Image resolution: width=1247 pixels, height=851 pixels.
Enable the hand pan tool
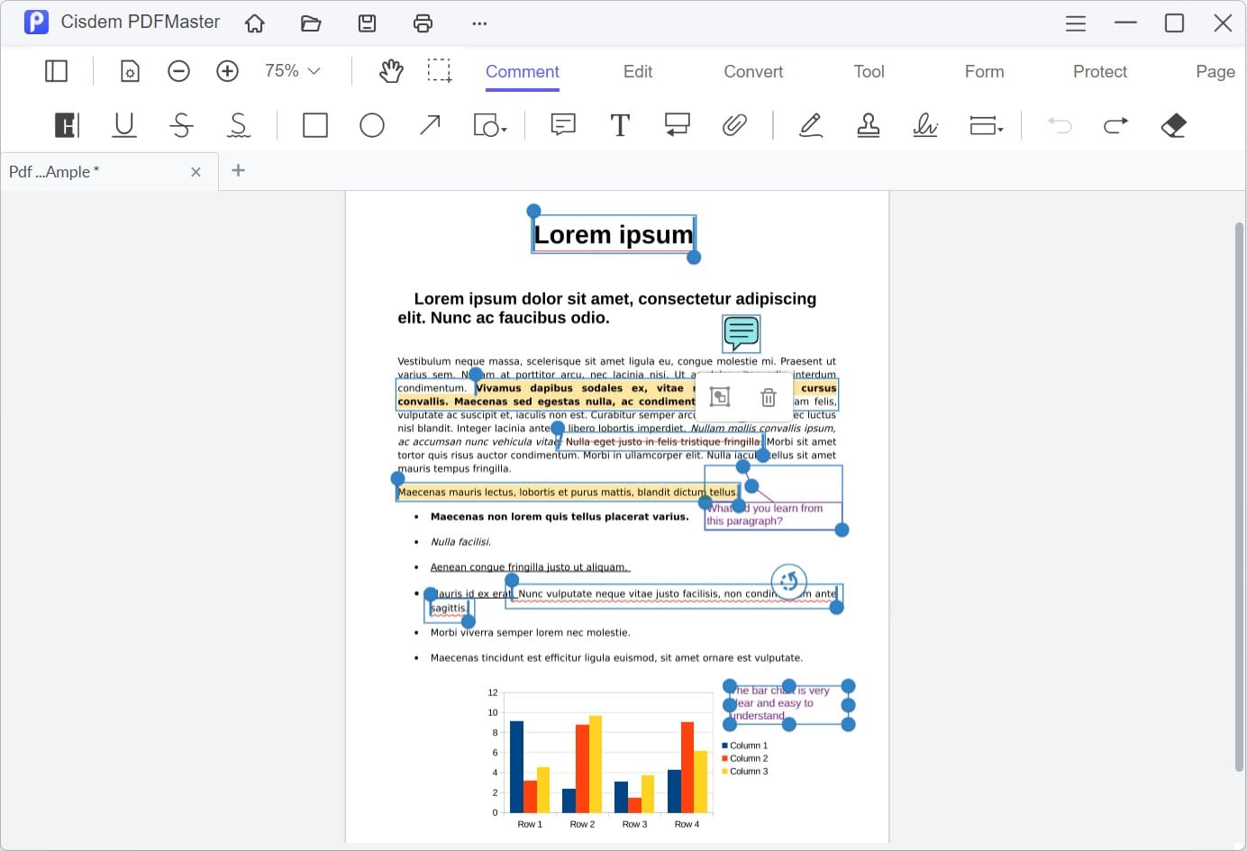(391, 71)
